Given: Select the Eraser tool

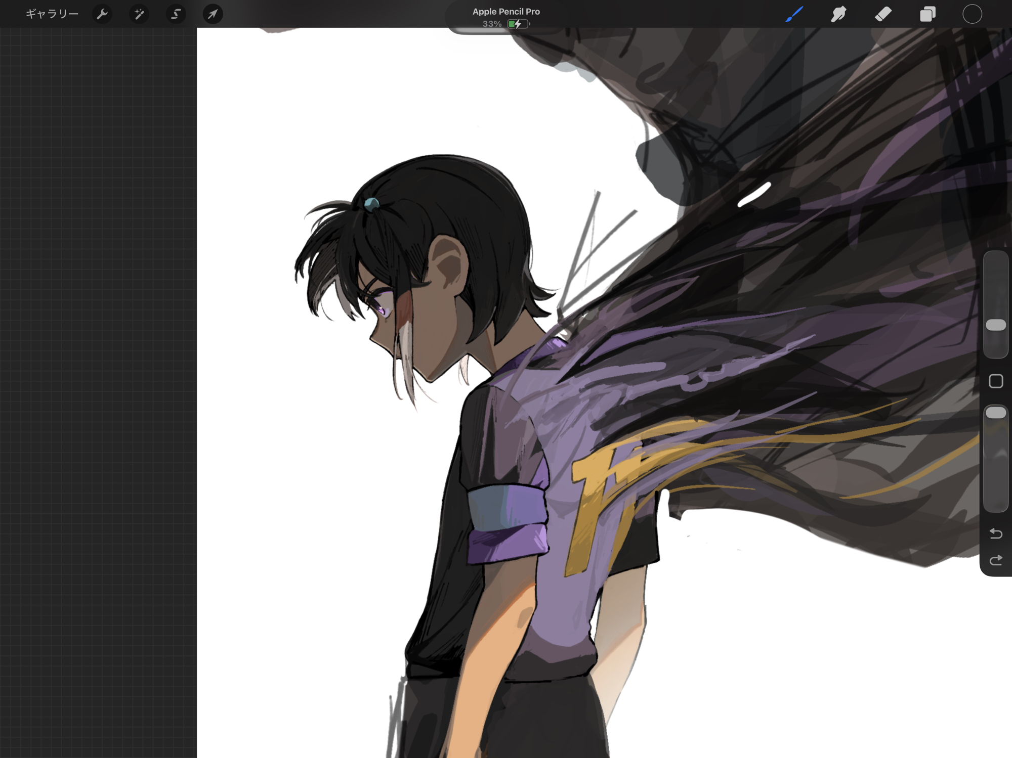Looking at the screenshot, I should point(883,14).
